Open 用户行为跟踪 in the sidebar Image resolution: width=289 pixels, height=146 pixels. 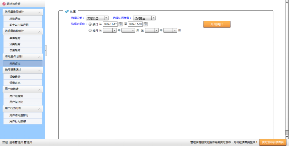coord(18,121)
